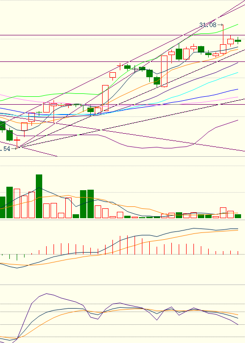Select the final green volume bar
The image size is (245, 343).
click(x=238, y=216)
